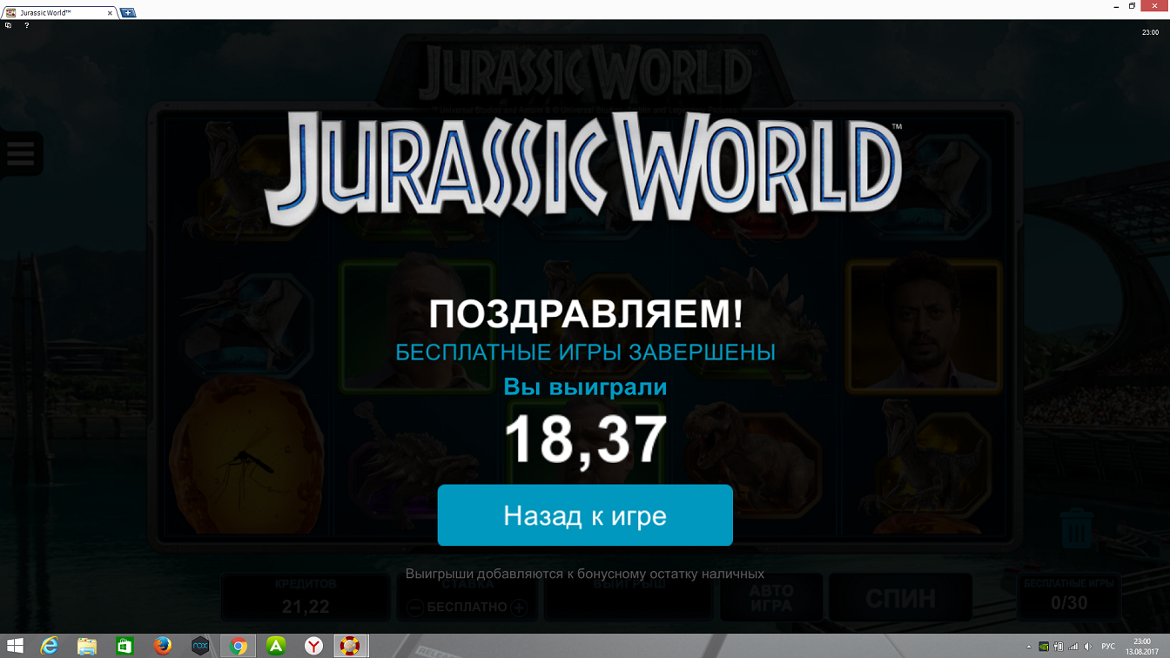
Task: Open the Windows Store taskbar icon
Action: tap(124, 646)
